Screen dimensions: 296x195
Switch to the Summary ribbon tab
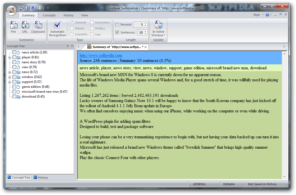click(x=28, y=15)
